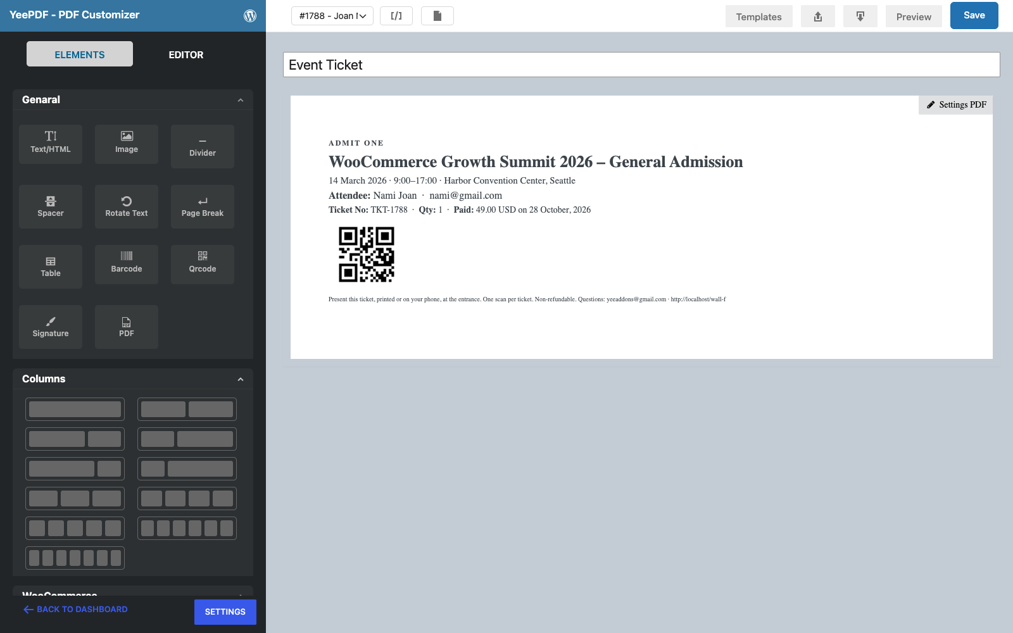Insert a Spacer element
Image resolution: width=1013 pixels, height=633 pixels.
pos(51,206)
